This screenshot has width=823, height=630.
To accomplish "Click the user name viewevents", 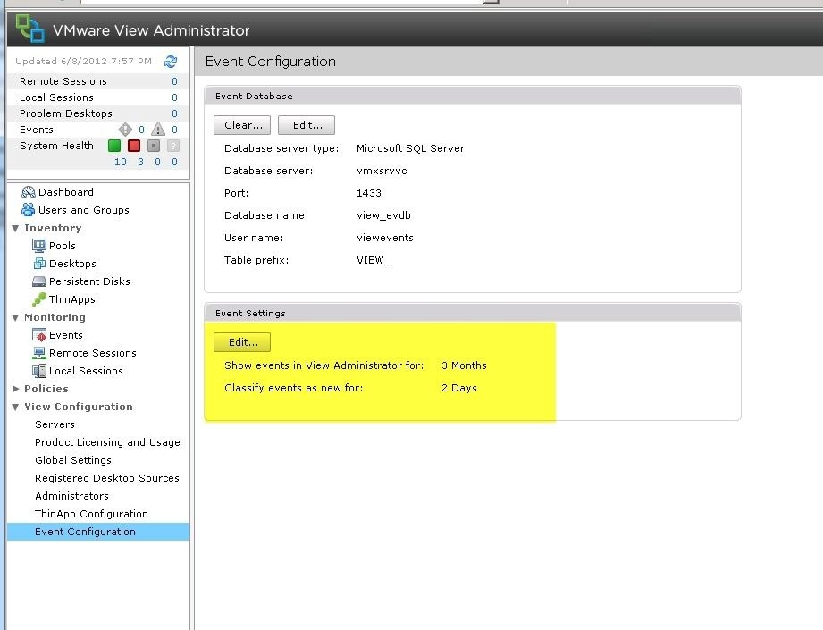I will [x=385, y=238].
